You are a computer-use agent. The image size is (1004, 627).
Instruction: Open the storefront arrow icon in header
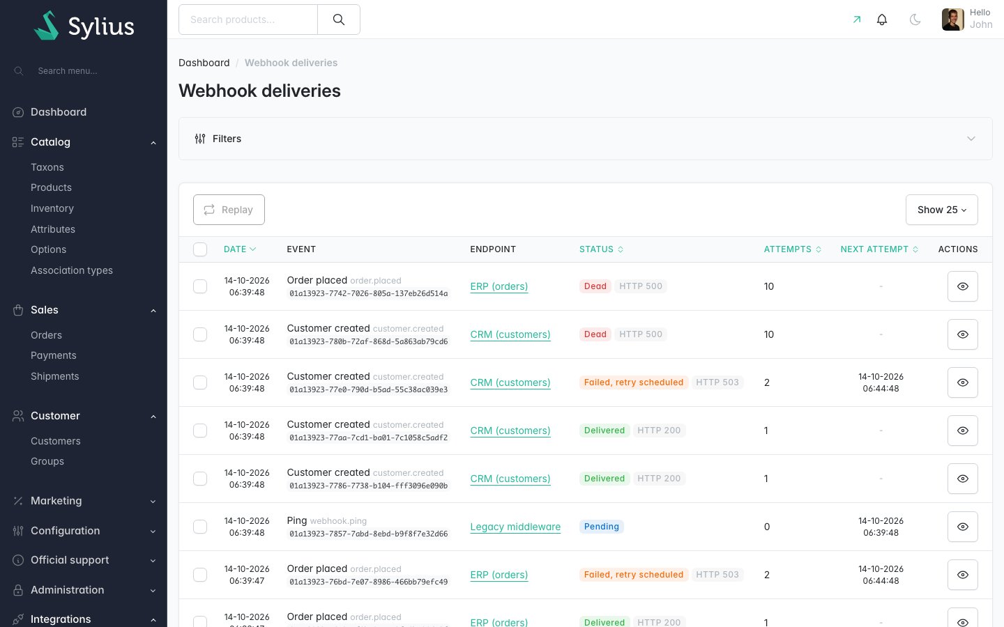[x=857, y=20]
